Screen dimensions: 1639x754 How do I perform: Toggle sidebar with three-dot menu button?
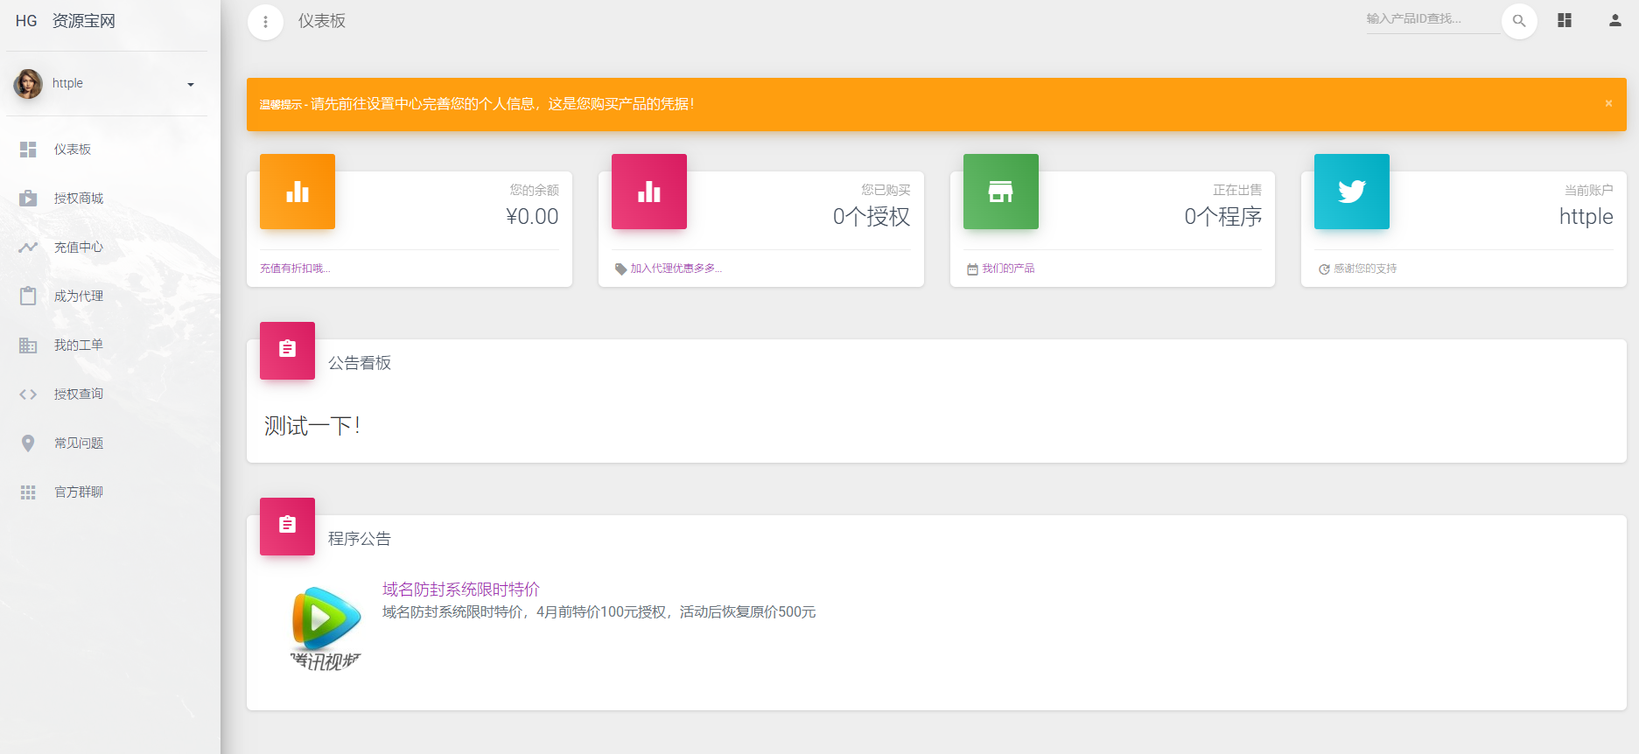click(x=265, y=22)
